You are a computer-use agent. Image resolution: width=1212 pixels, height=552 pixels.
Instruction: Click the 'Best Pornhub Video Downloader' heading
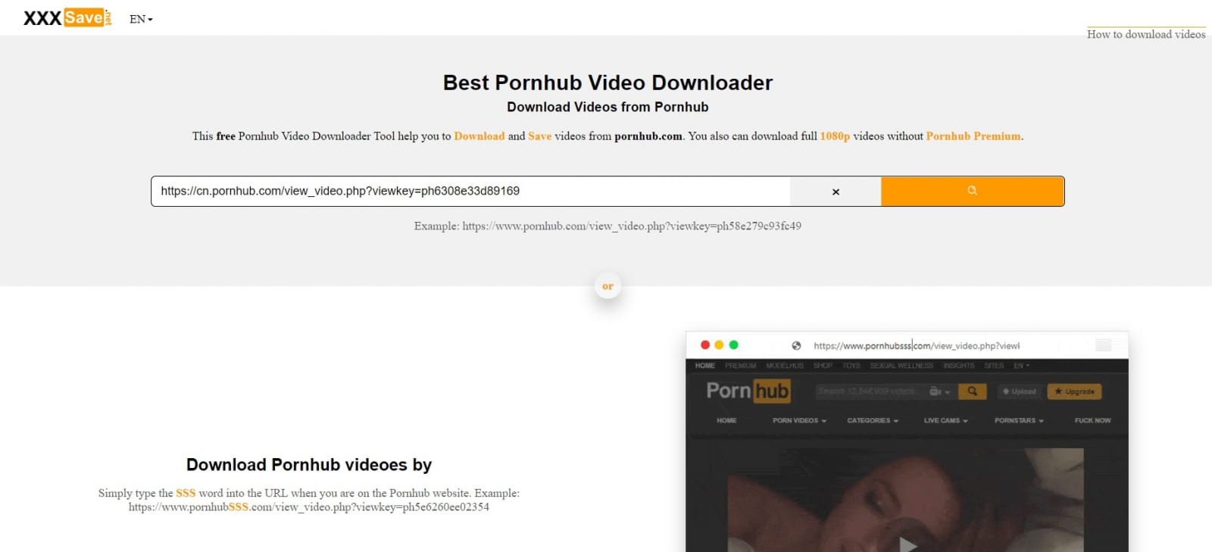tap(608, 83)
